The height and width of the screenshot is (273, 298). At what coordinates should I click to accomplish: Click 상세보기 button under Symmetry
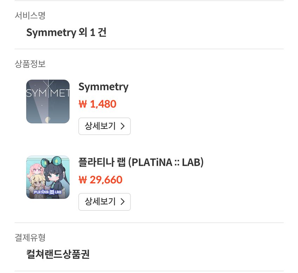(104, 126)
